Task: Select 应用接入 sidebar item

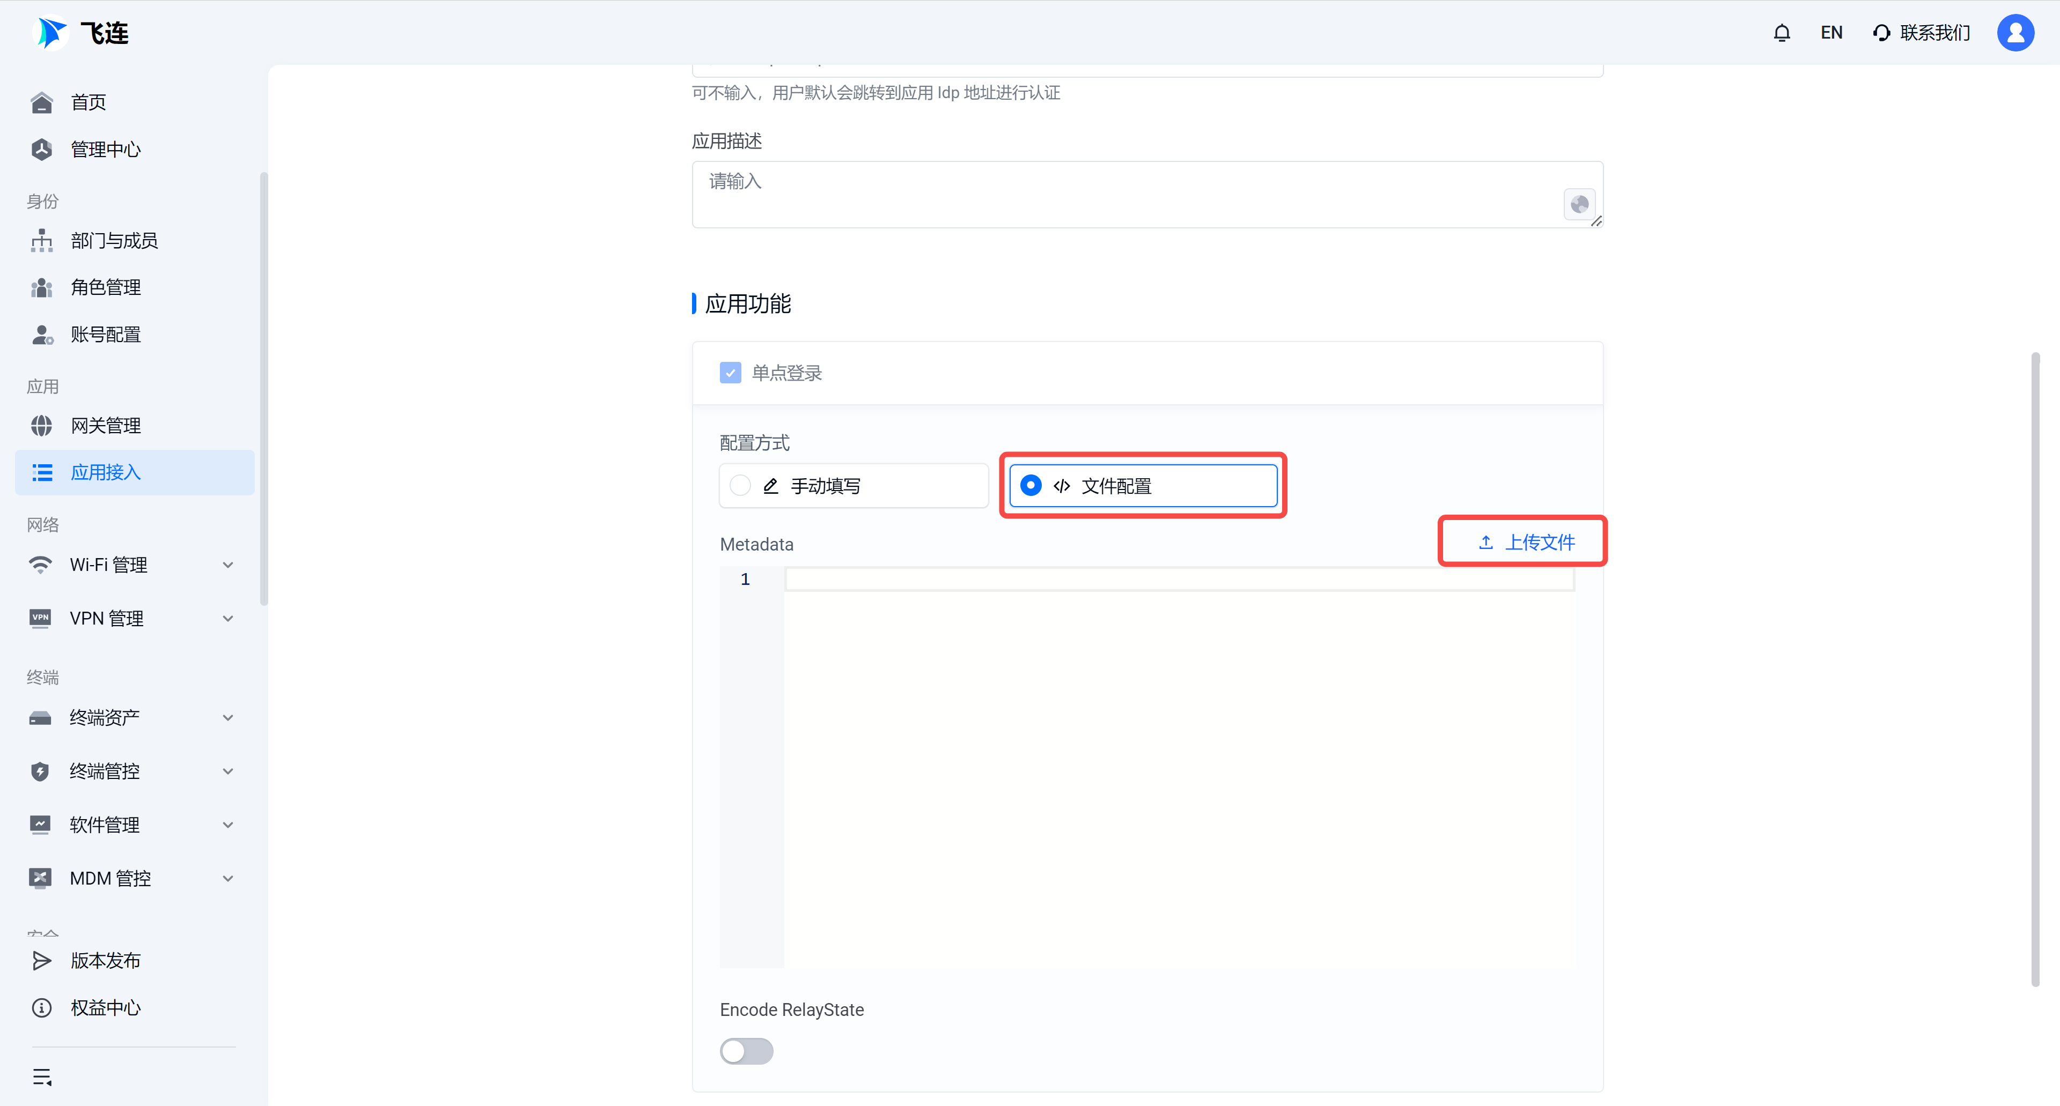Action: point(134,472)
